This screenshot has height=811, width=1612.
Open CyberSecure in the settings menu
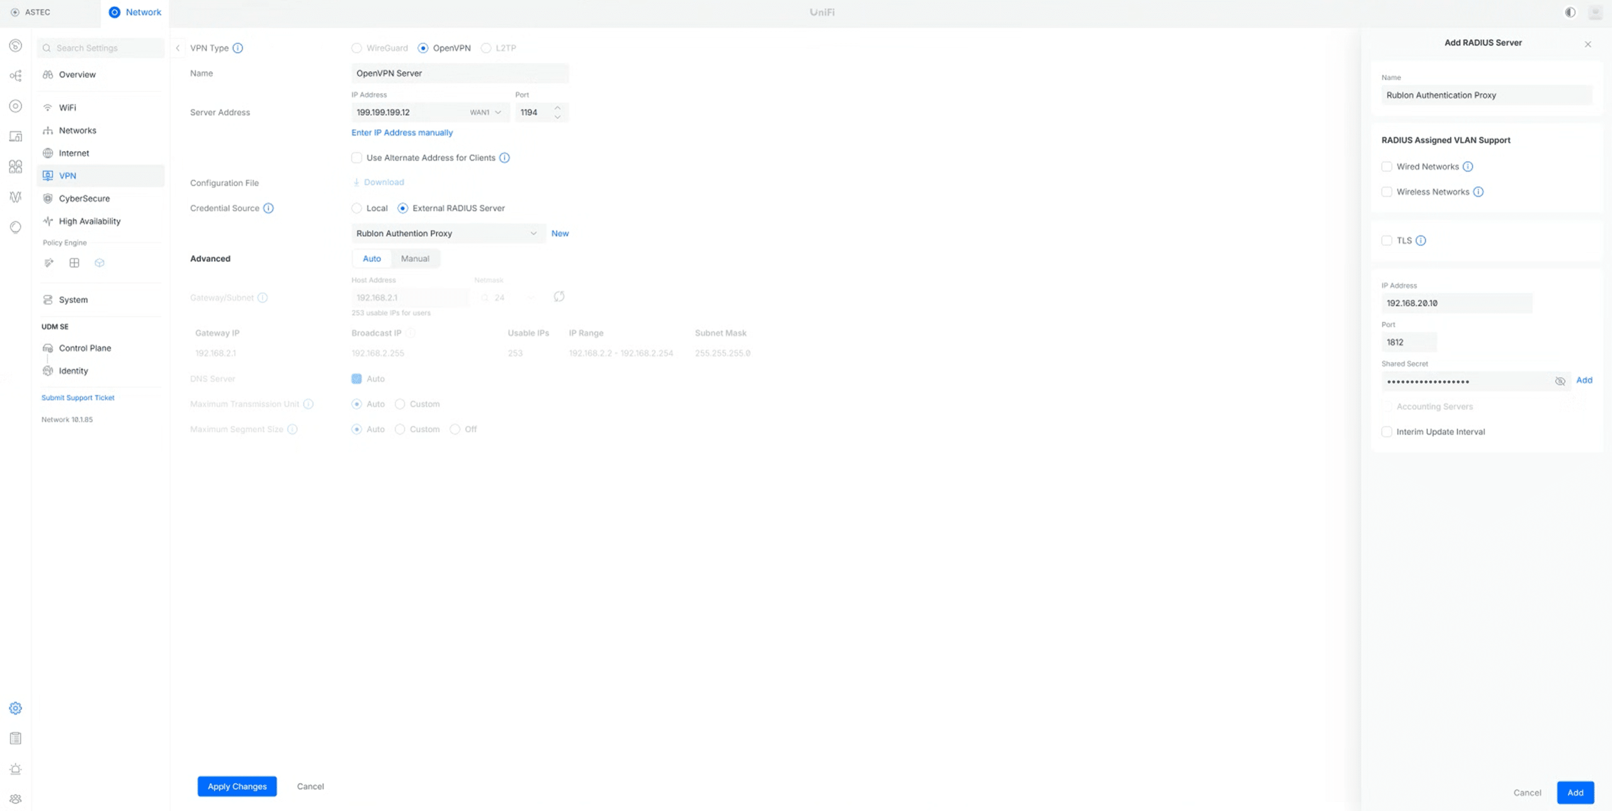84,198
